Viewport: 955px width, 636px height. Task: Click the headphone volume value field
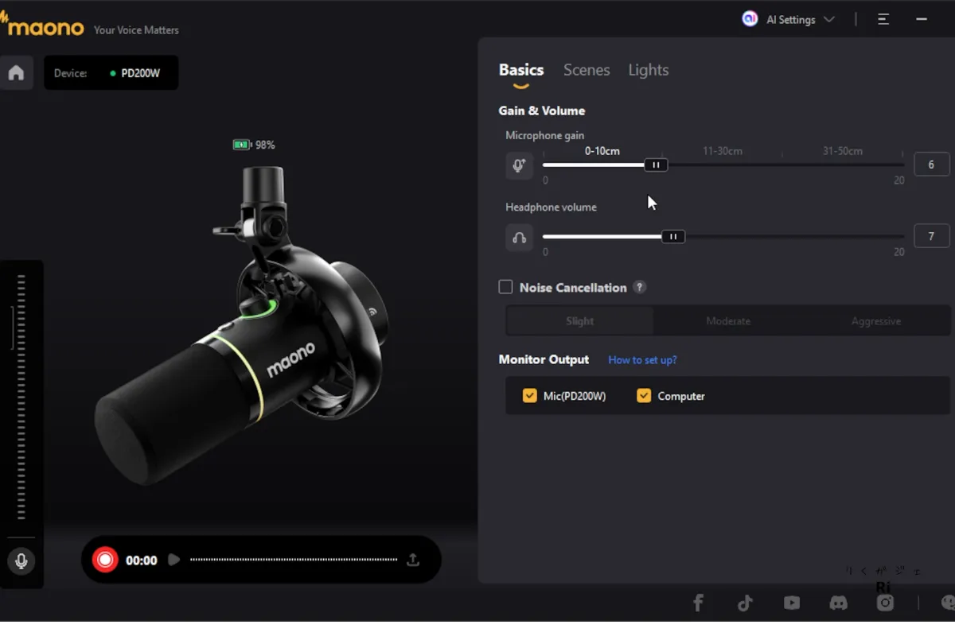point(932,236)
